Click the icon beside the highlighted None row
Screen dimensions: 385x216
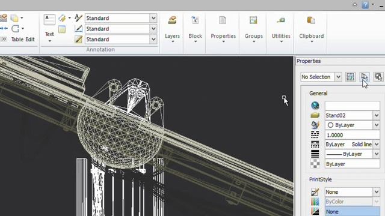[315, 211]
